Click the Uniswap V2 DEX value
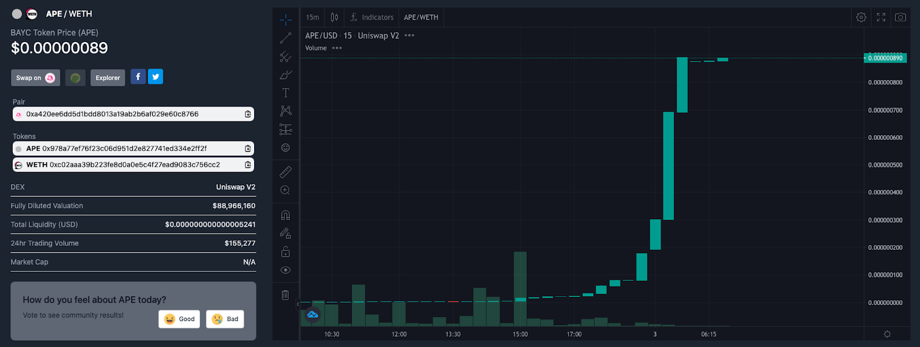The height and width of the screenshot is (347, 920). click(236, 187)
